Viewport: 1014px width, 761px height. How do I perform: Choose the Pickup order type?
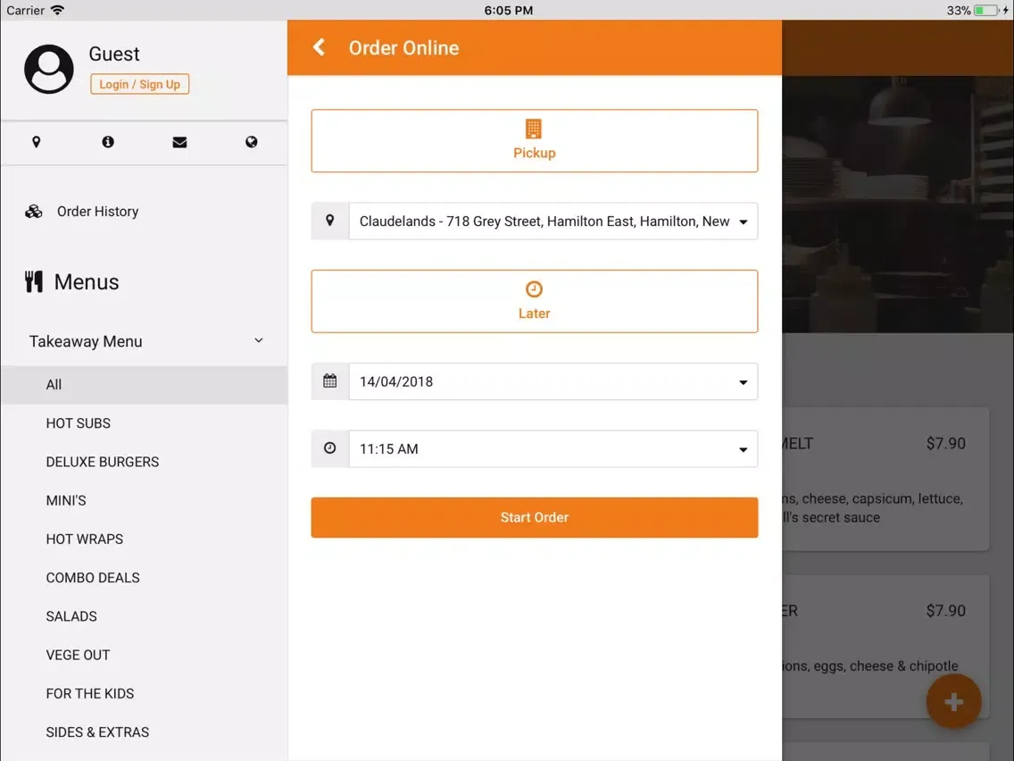[534, 141]
